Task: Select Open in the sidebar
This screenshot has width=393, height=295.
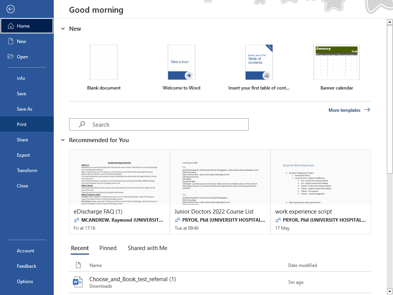Action: [27, 57]
